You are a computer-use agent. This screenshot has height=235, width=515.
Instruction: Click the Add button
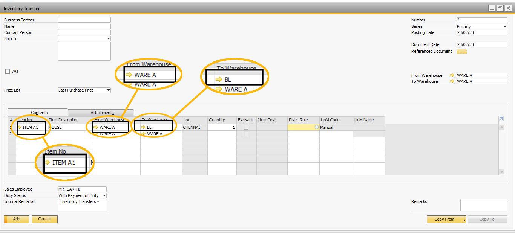tap(17, 219)
